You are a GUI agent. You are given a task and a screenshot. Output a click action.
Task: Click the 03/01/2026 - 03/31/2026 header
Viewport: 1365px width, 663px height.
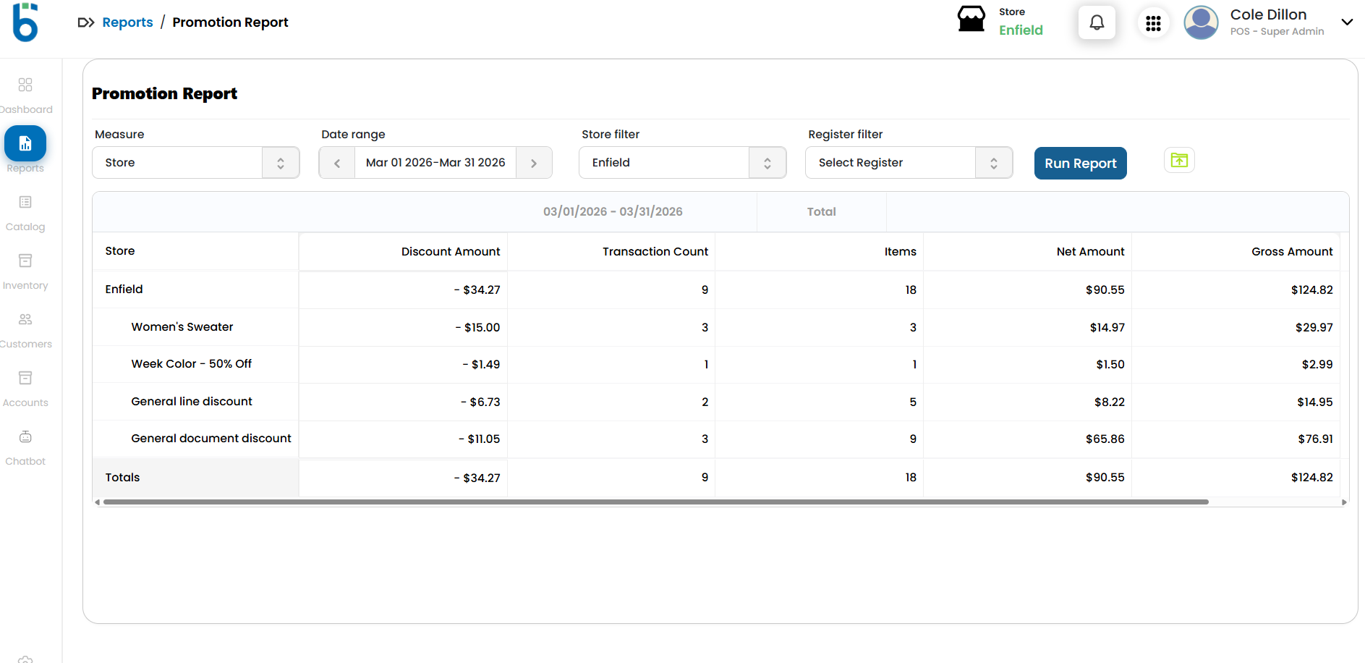(613, 211)
